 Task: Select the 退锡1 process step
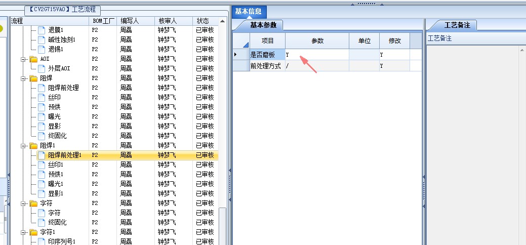pos(55,49)
